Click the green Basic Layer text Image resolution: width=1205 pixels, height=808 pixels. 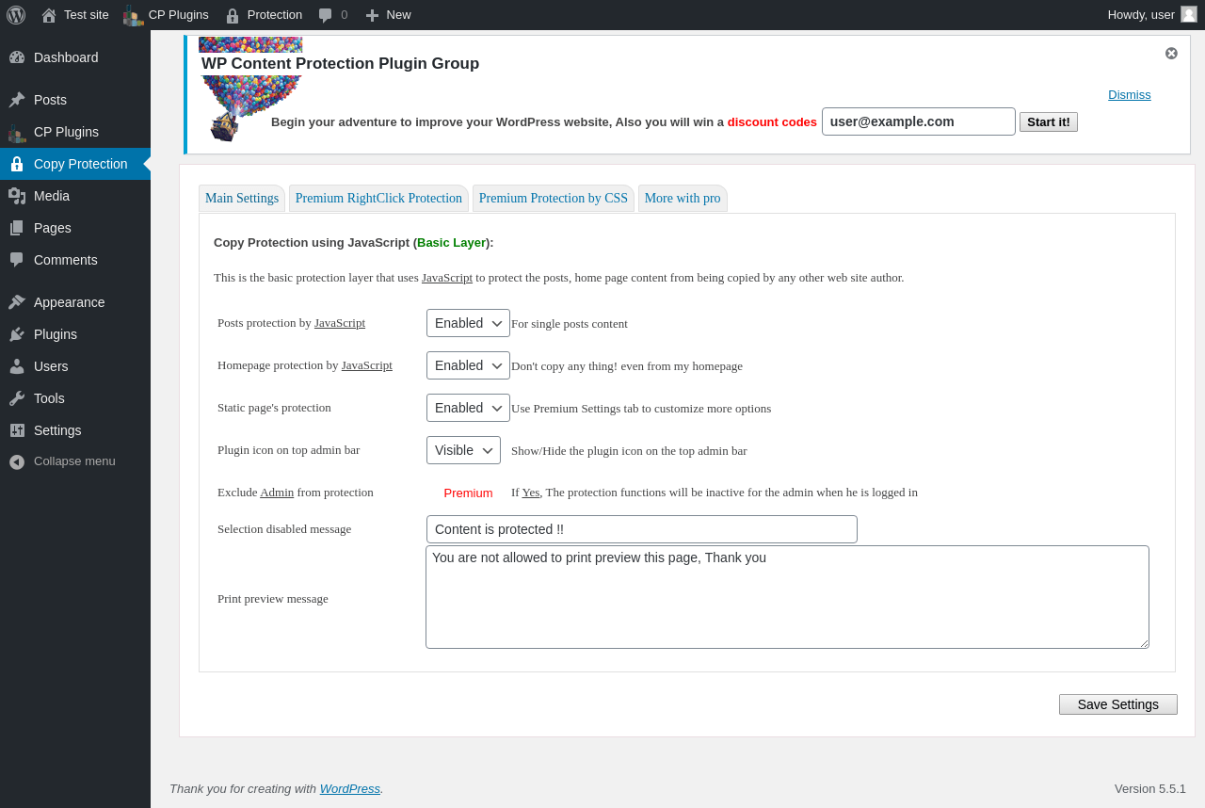click(x=452, y=242)
